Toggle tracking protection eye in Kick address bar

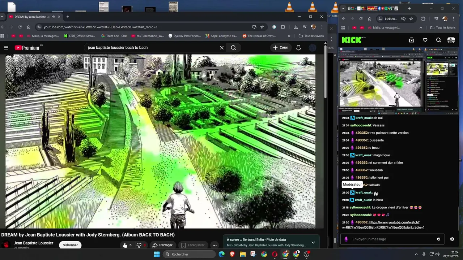tap(403, 19)
